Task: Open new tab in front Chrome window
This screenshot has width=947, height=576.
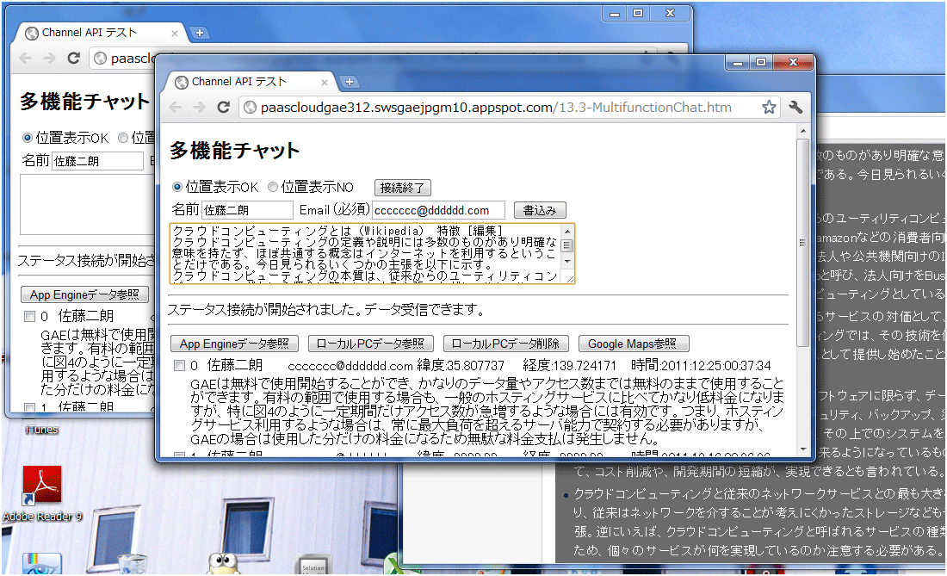Action: click(x=349, y=82)
